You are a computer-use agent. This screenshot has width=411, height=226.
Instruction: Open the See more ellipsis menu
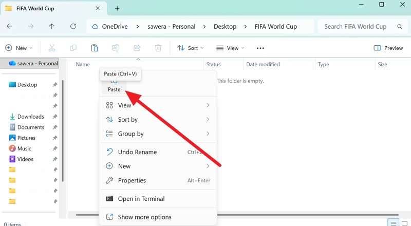pos(260,48)
